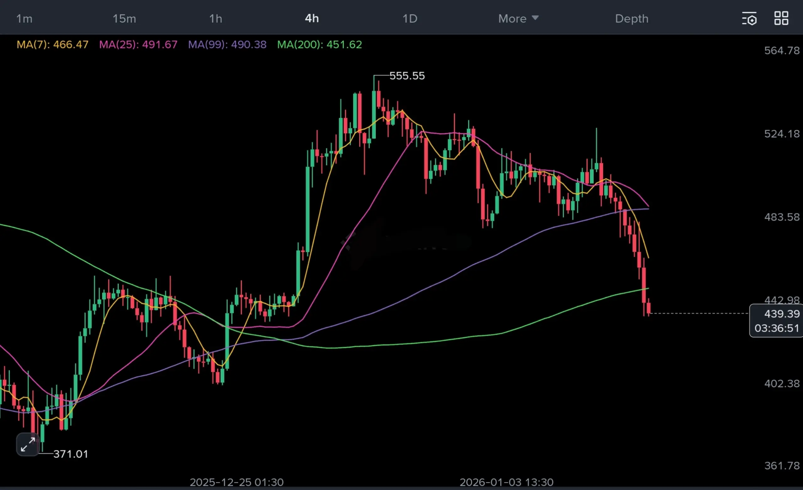This screenshot has width=803, height=490.
Task: Open the Depth chart view
Action: [x=632, y=18]
